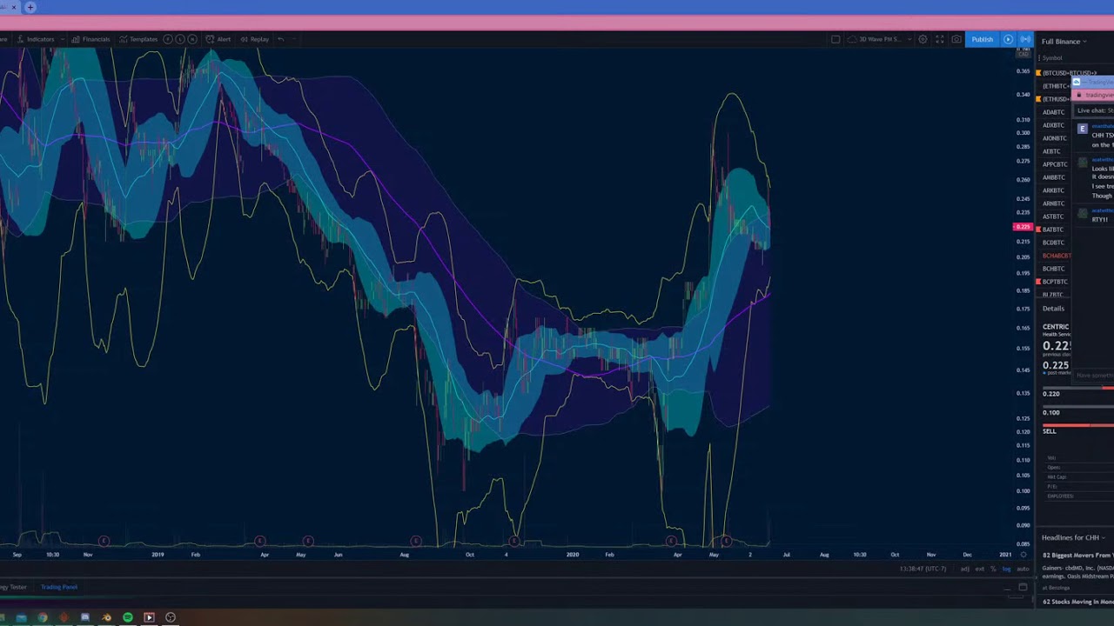Open a new browser tab with plus
The height and width of the screenshot is (626, 1114).
(x=30, y=7)
